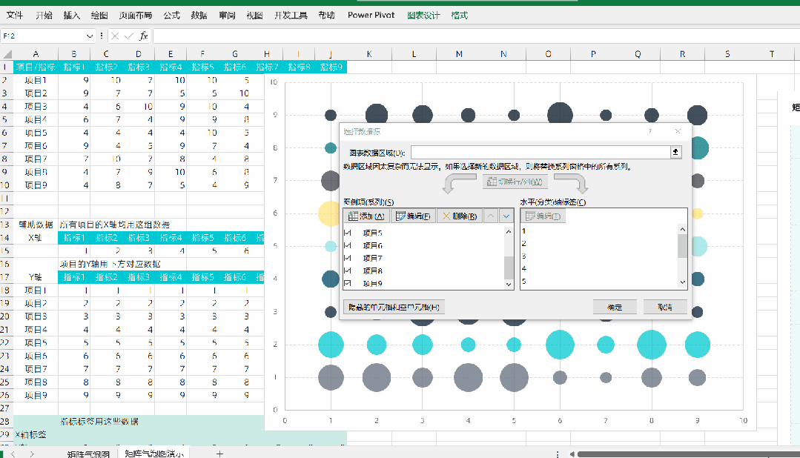The image size is (800, 458).
Task: Click header cell 项目/指标 in row 1
Action: click(x=36, y=67)
